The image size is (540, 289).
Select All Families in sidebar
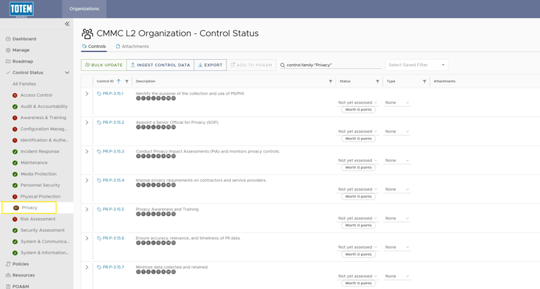click(24, 84)
